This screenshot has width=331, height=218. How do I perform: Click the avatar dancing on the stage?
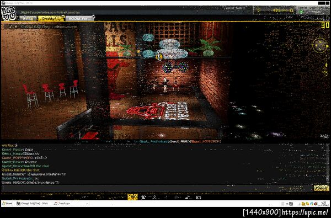click(x=165, y=84)
